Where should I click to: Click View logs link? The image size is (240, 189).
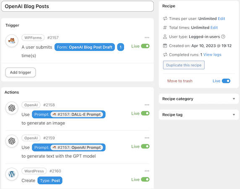pos(212,55)
